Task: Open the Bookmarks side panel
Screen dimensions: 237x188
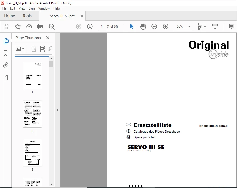Action: [x=6, y=53]
